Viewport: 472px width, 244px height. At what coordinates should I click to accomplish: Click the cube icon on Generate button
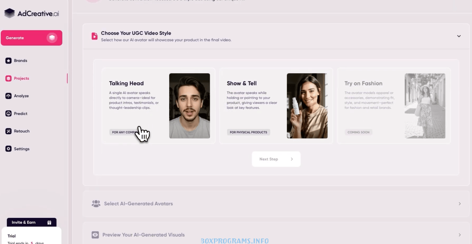(x=52, y=38)
